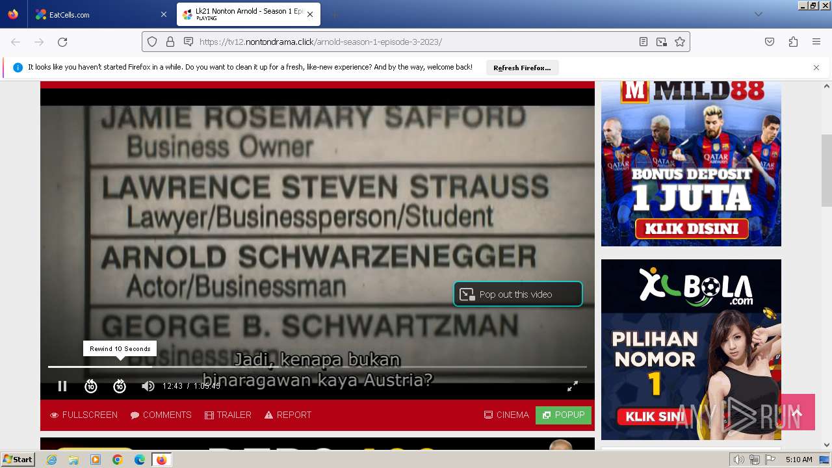Open site permissions icon in address bar
The width and height of the screenshot is (832, 468).
pyautogui.click(x=188, y=42)
